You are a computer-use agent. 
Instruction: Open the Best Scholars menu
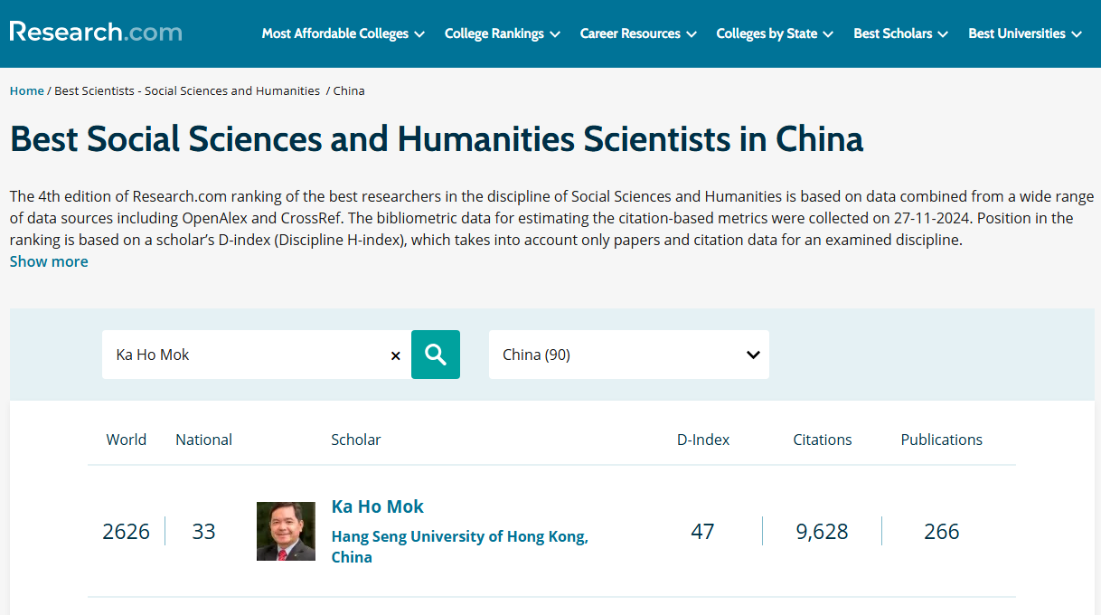(x=900, y=33)
